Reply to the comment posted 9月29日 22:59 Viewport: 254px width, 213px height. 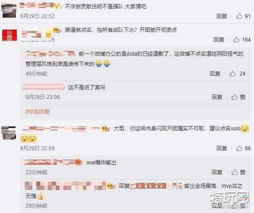click(x=222, y=148)
